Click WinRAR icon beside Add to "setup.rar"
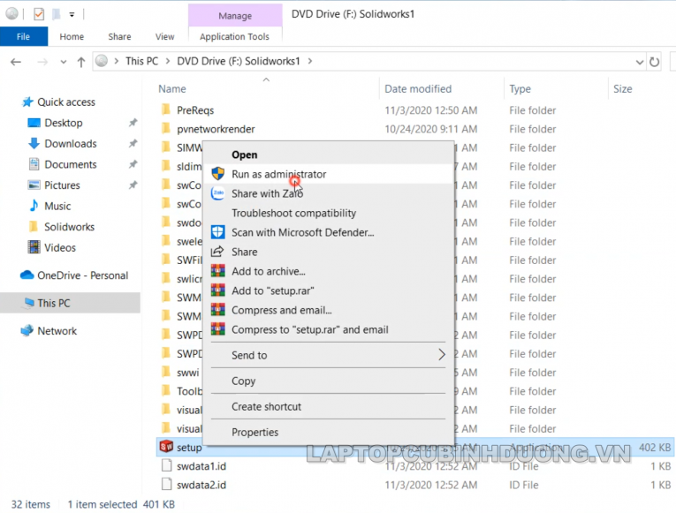 point(217,290)
